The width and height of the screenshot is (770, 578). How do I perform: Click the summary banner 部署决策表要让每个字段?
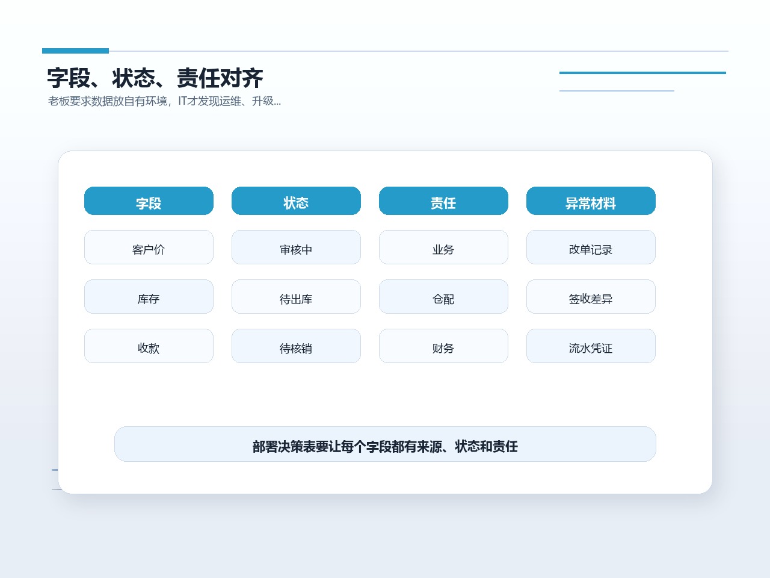(385, 444)
